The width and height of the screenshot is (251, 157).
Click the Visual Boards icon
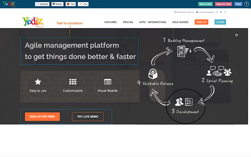(107, 82)
